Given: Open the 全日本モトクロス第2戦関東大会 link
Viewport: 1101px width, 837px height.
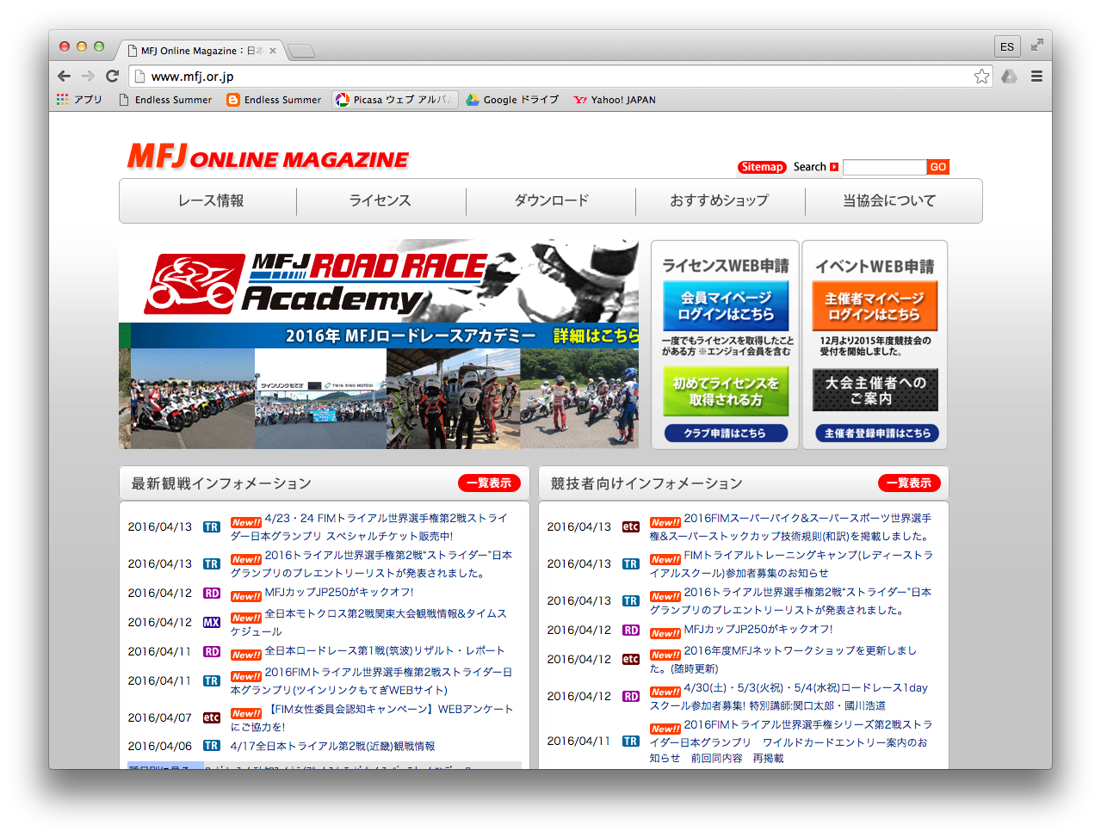Looking at the screenshot, I should point(369,622).
